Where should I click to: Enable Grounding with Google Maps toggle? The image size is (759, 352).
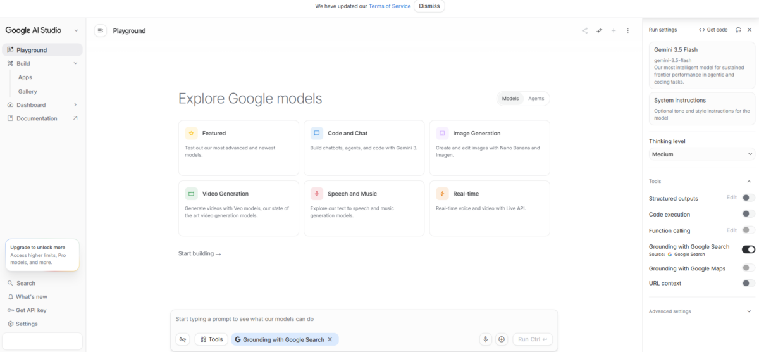(748, 268)
